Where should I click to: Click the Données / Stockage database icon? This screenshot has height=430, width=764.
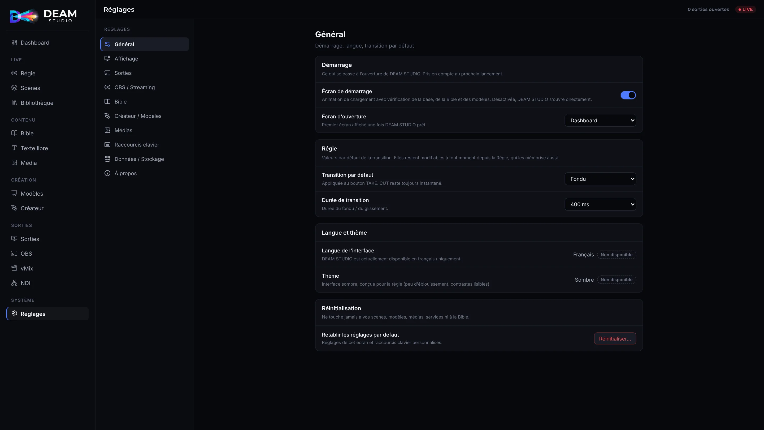107,159
